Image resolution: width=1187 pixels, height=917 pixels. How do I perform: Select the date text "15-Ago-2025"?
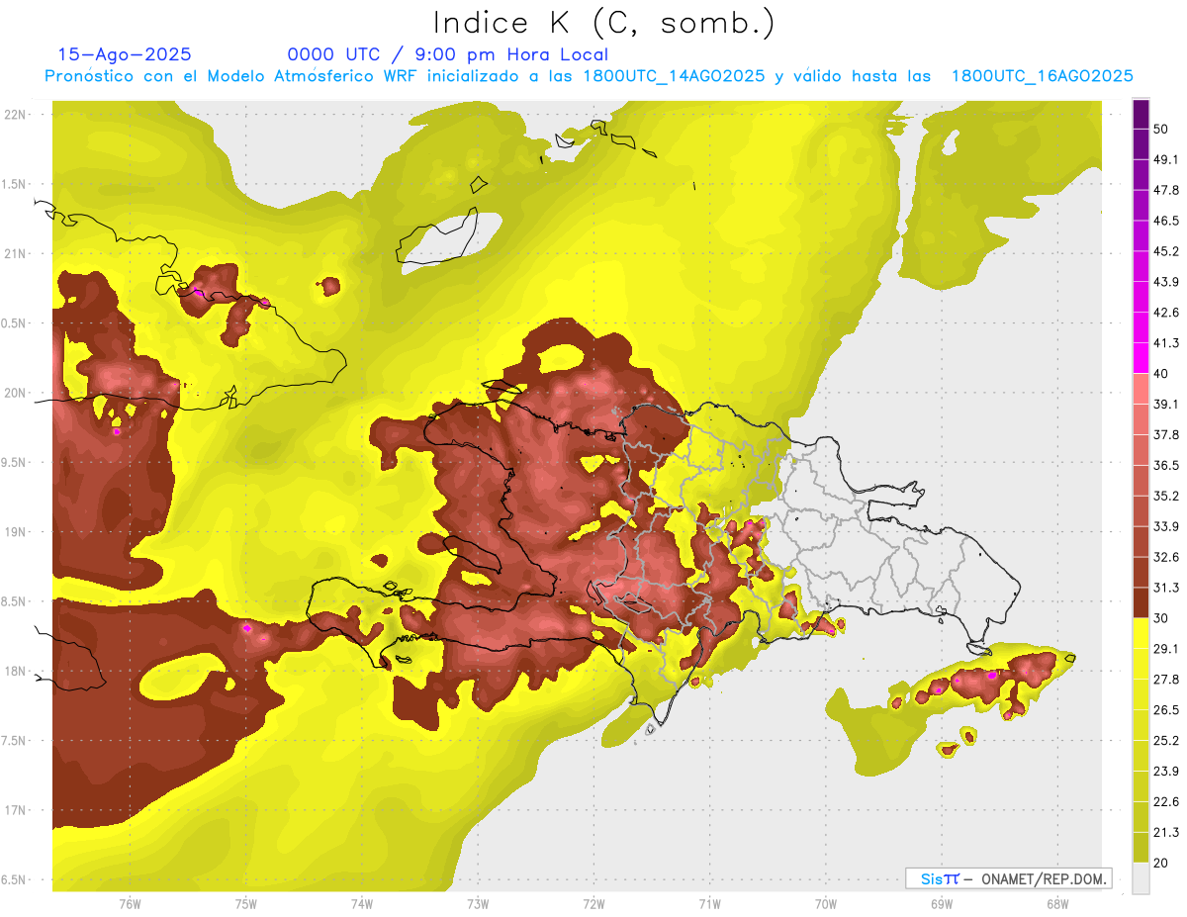click(125, 54)
